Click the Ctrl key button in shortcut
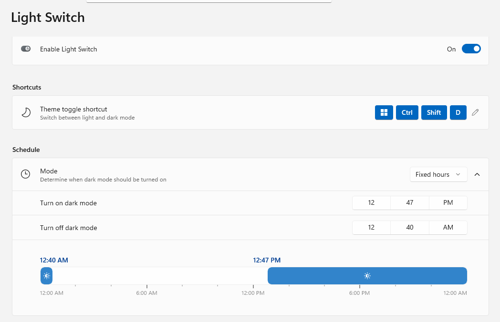This screenshot has height=322, width=500. click(407, 112)
